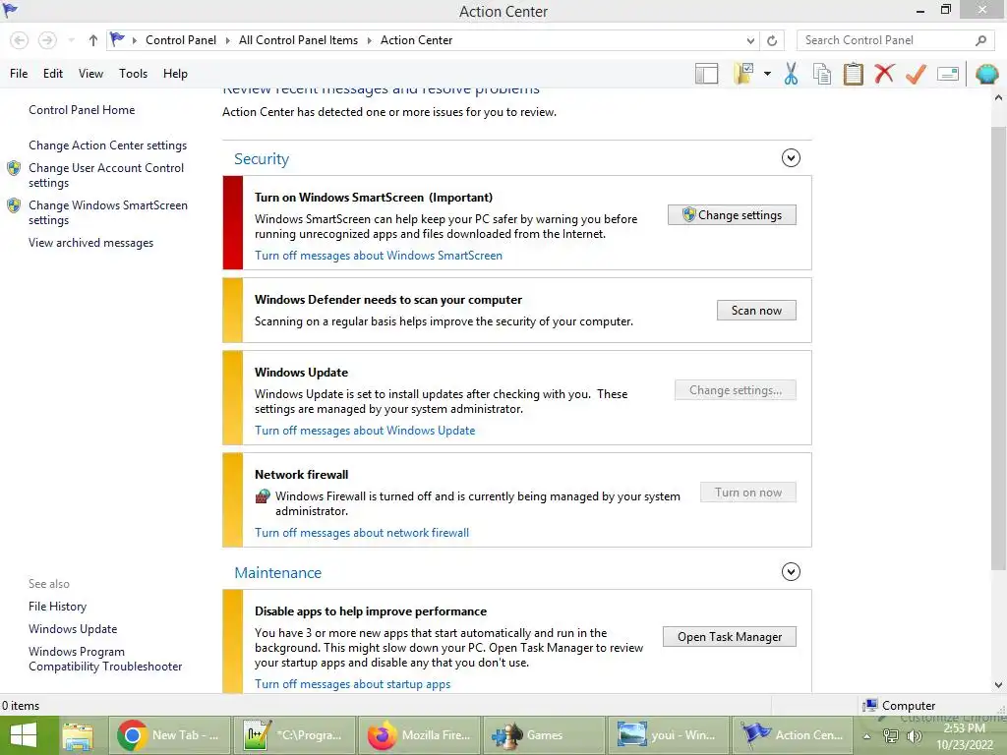Click the vertical scrollbar thumb
Screen dimensions: 1007x755
(998, 348)
